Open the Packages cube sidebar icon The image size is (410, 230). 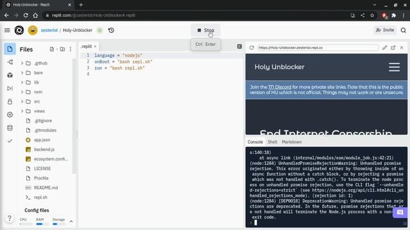pos(10,75)
